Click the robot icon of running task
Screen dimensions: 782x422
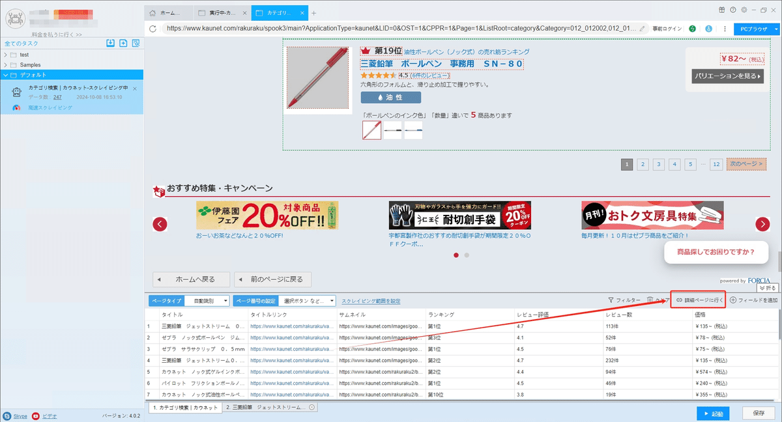click(x=17, y=92)
